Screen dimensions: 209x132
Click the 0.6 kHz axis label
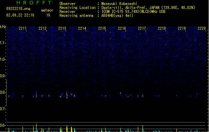point(3,125)
